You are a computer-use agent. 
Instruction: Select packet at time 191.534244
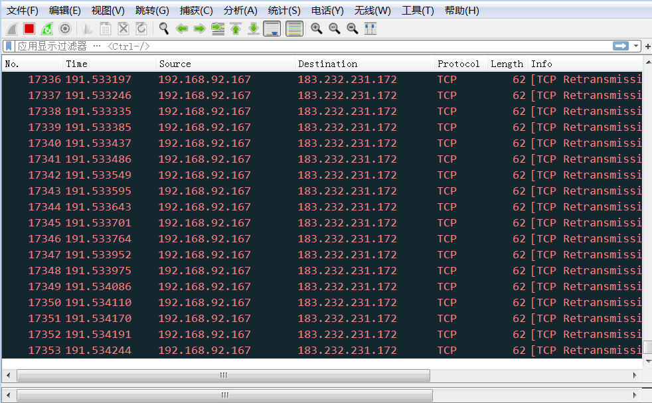click(x=322, y=350)
